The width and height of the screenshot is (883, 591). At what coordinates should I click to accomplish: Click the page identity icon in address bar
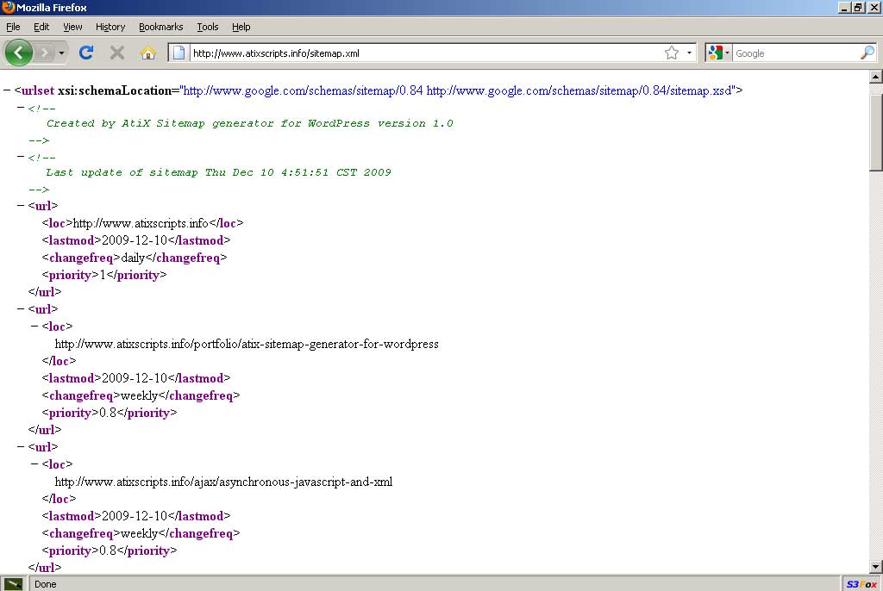click(x=178, y=53)
